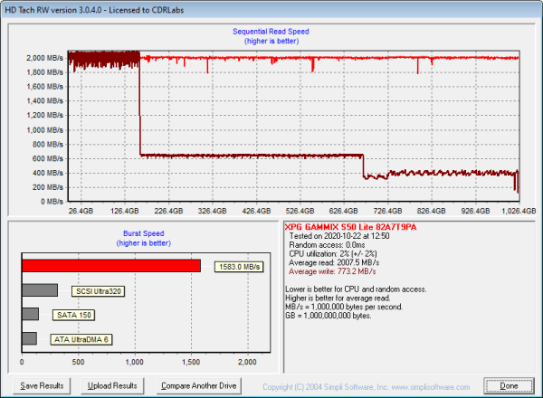Click the Average write 773.2 MB/s text
543x398 pixels.
[332, 271]
